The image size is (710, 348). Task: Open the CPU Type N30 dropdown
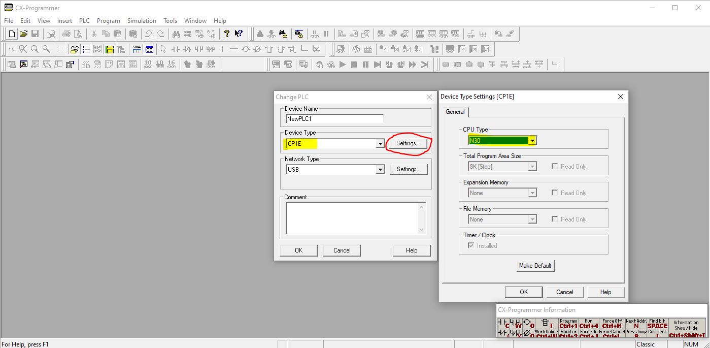532,140
